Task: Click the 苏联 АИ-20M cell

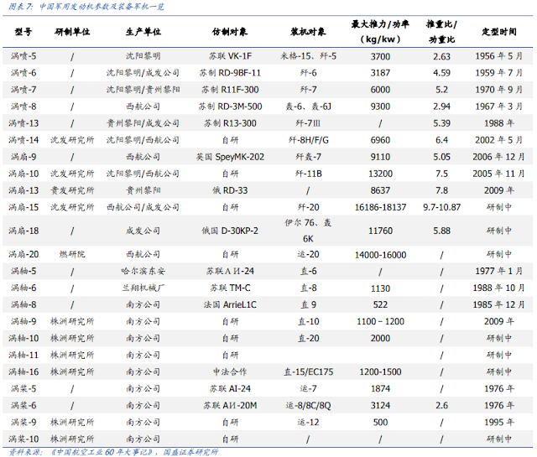Action: [x=230, y=405]
